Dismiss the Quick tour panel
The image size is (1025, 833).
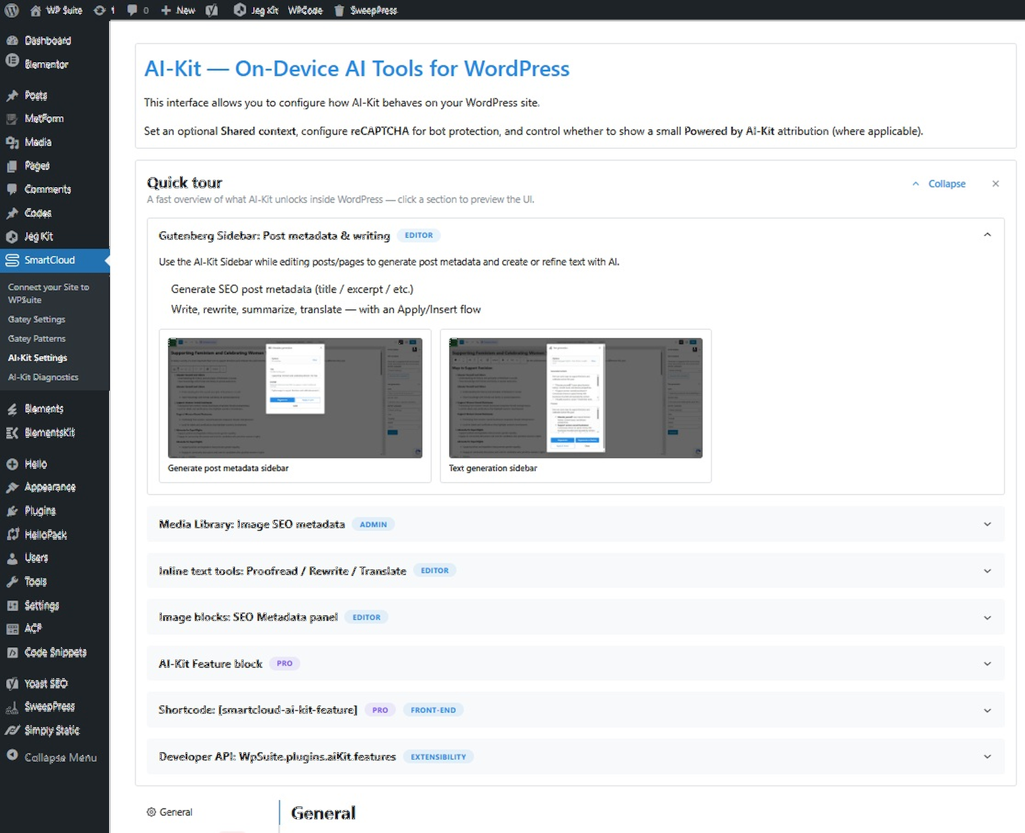point(995,184)
